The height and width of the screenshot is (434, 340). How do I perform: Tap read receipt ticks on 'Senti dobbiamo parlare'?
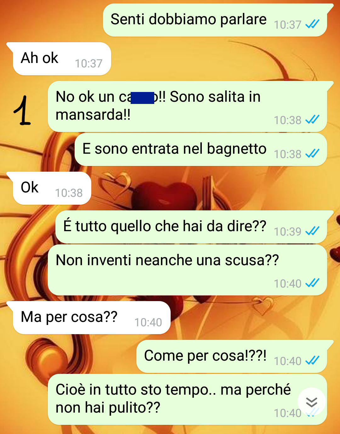pyautogui.click(x=313, y=24)
